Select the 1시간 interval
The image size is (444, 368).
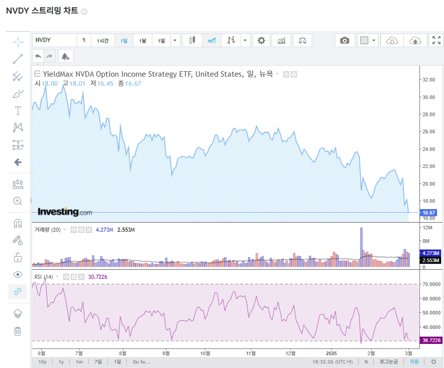[103, 41]
